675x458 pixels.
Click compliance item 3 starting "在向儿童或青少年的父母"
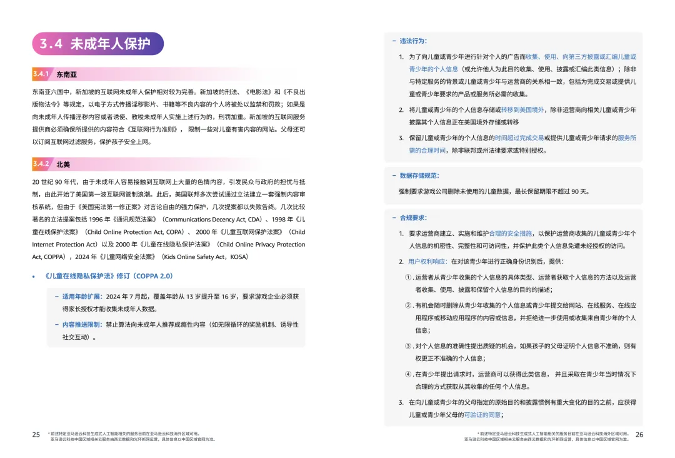coord(517,409)
